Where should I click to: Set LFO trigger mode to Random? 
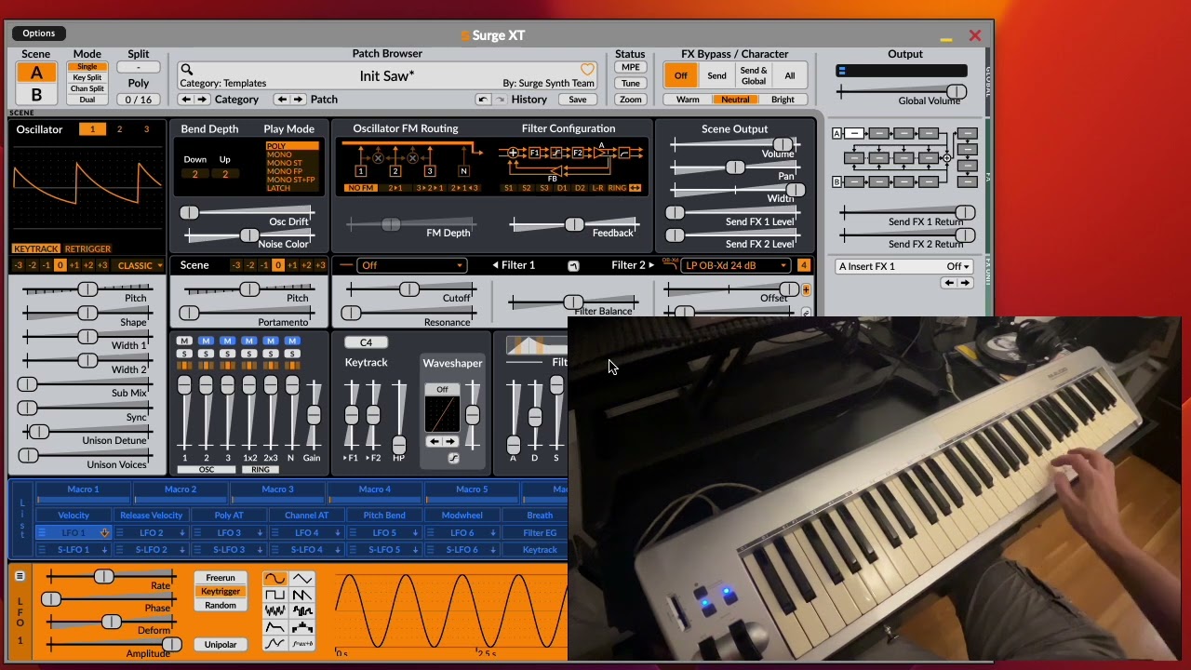(x=221, y=605)
